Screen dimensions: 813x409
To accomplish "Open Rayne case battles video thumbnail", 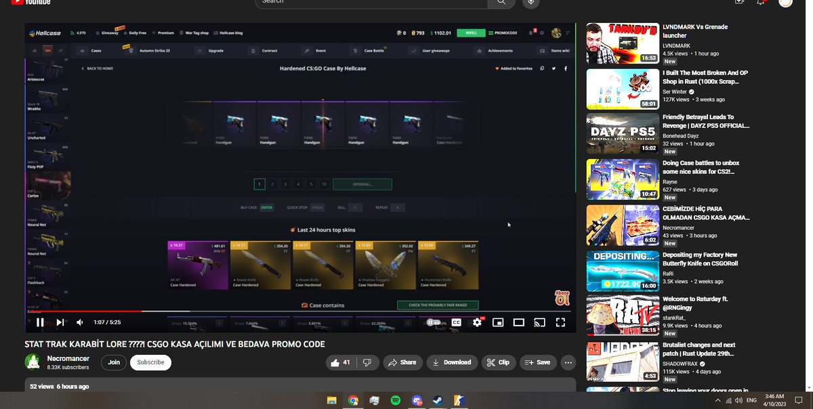I will pyautogui.click(x=623, y=179).
